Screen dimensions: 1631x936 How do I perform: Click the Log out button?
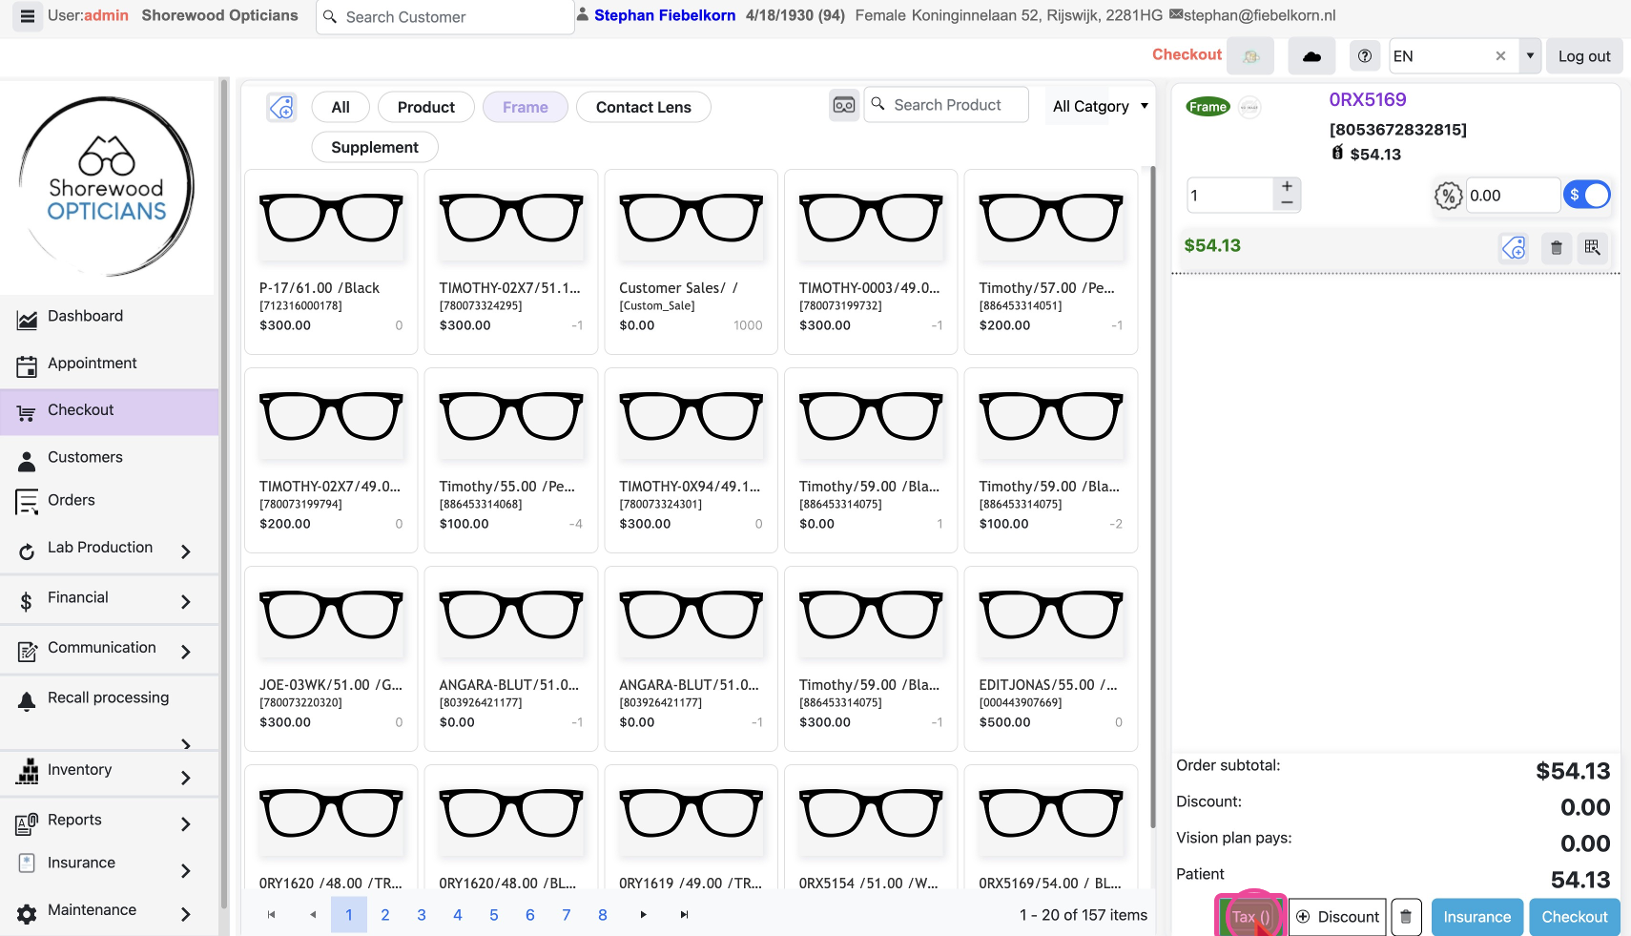(1583, 56)
